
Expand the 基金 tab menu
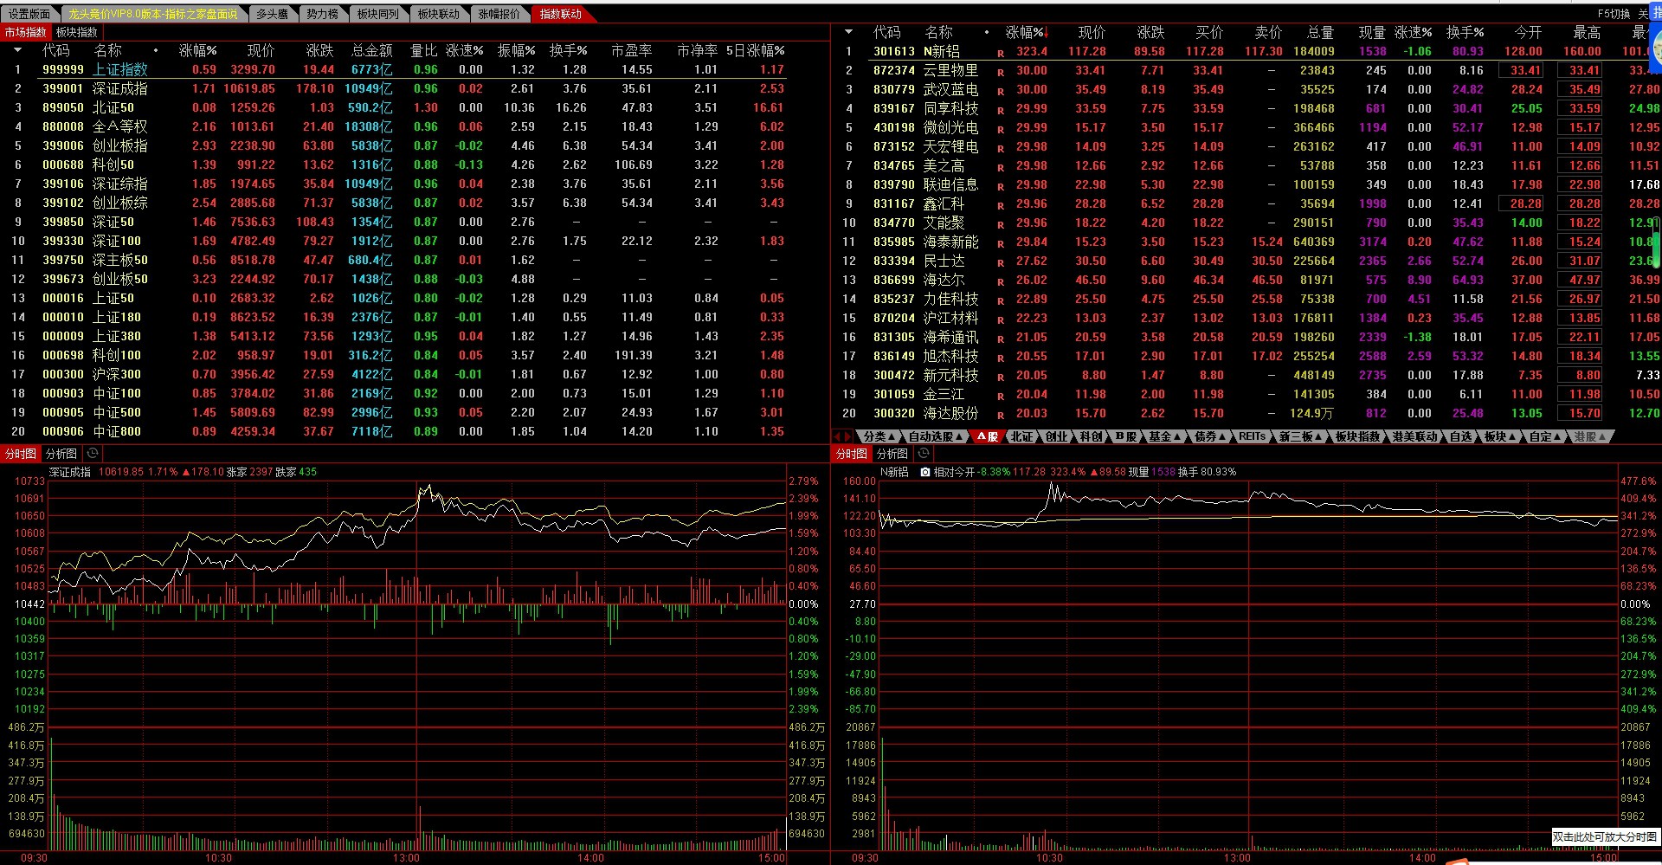pyautogui.click(x=1177, y=437)
